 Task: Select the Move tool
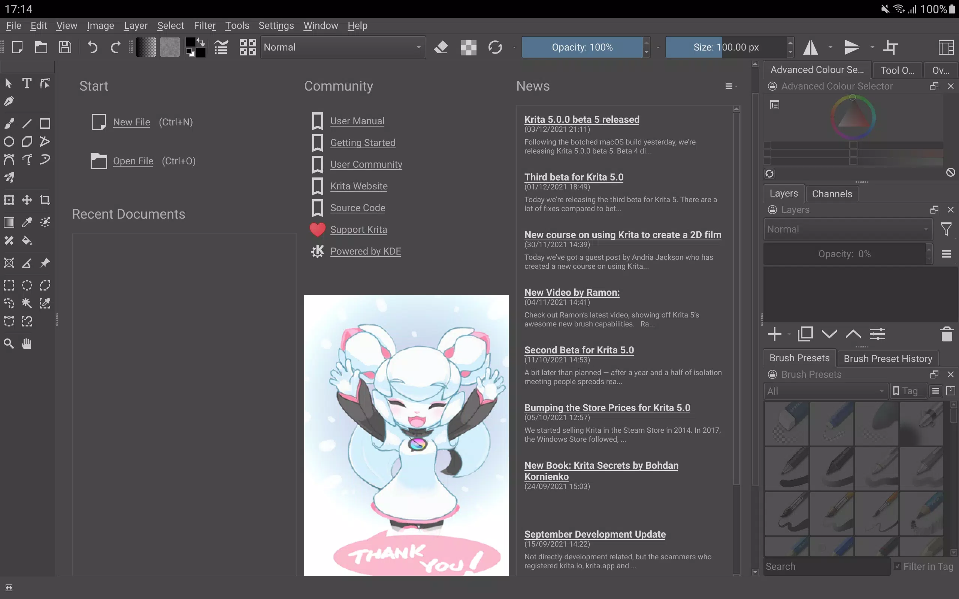[x=26, y=200]
